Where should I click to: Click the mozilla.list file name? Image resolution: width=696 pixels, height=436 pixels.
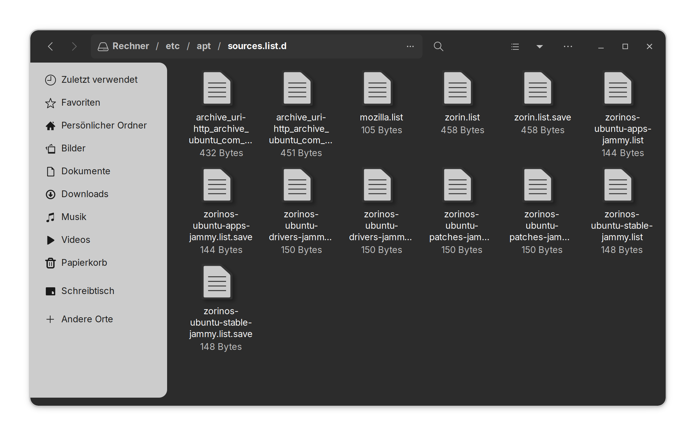[381, 117]
